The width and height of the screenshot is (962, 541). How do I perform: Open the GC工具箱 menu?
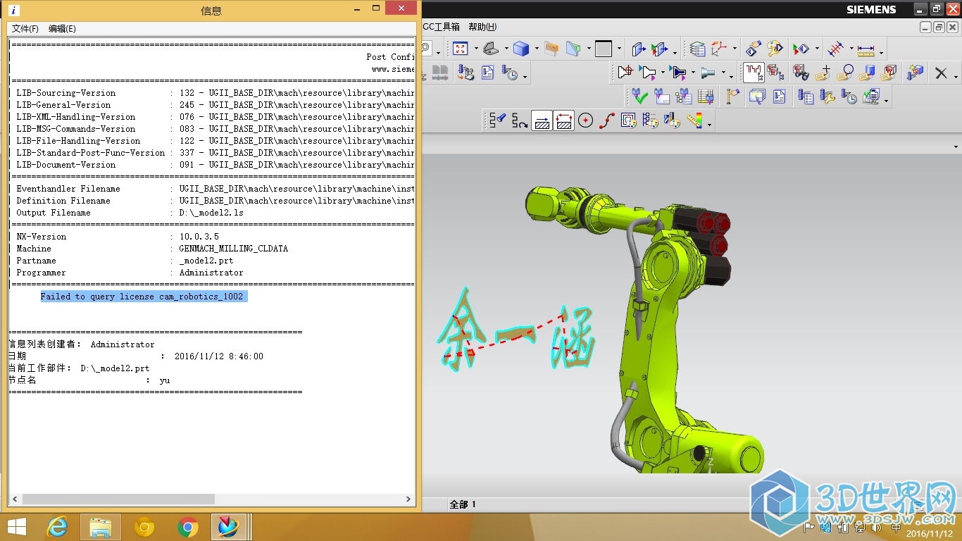441,27
